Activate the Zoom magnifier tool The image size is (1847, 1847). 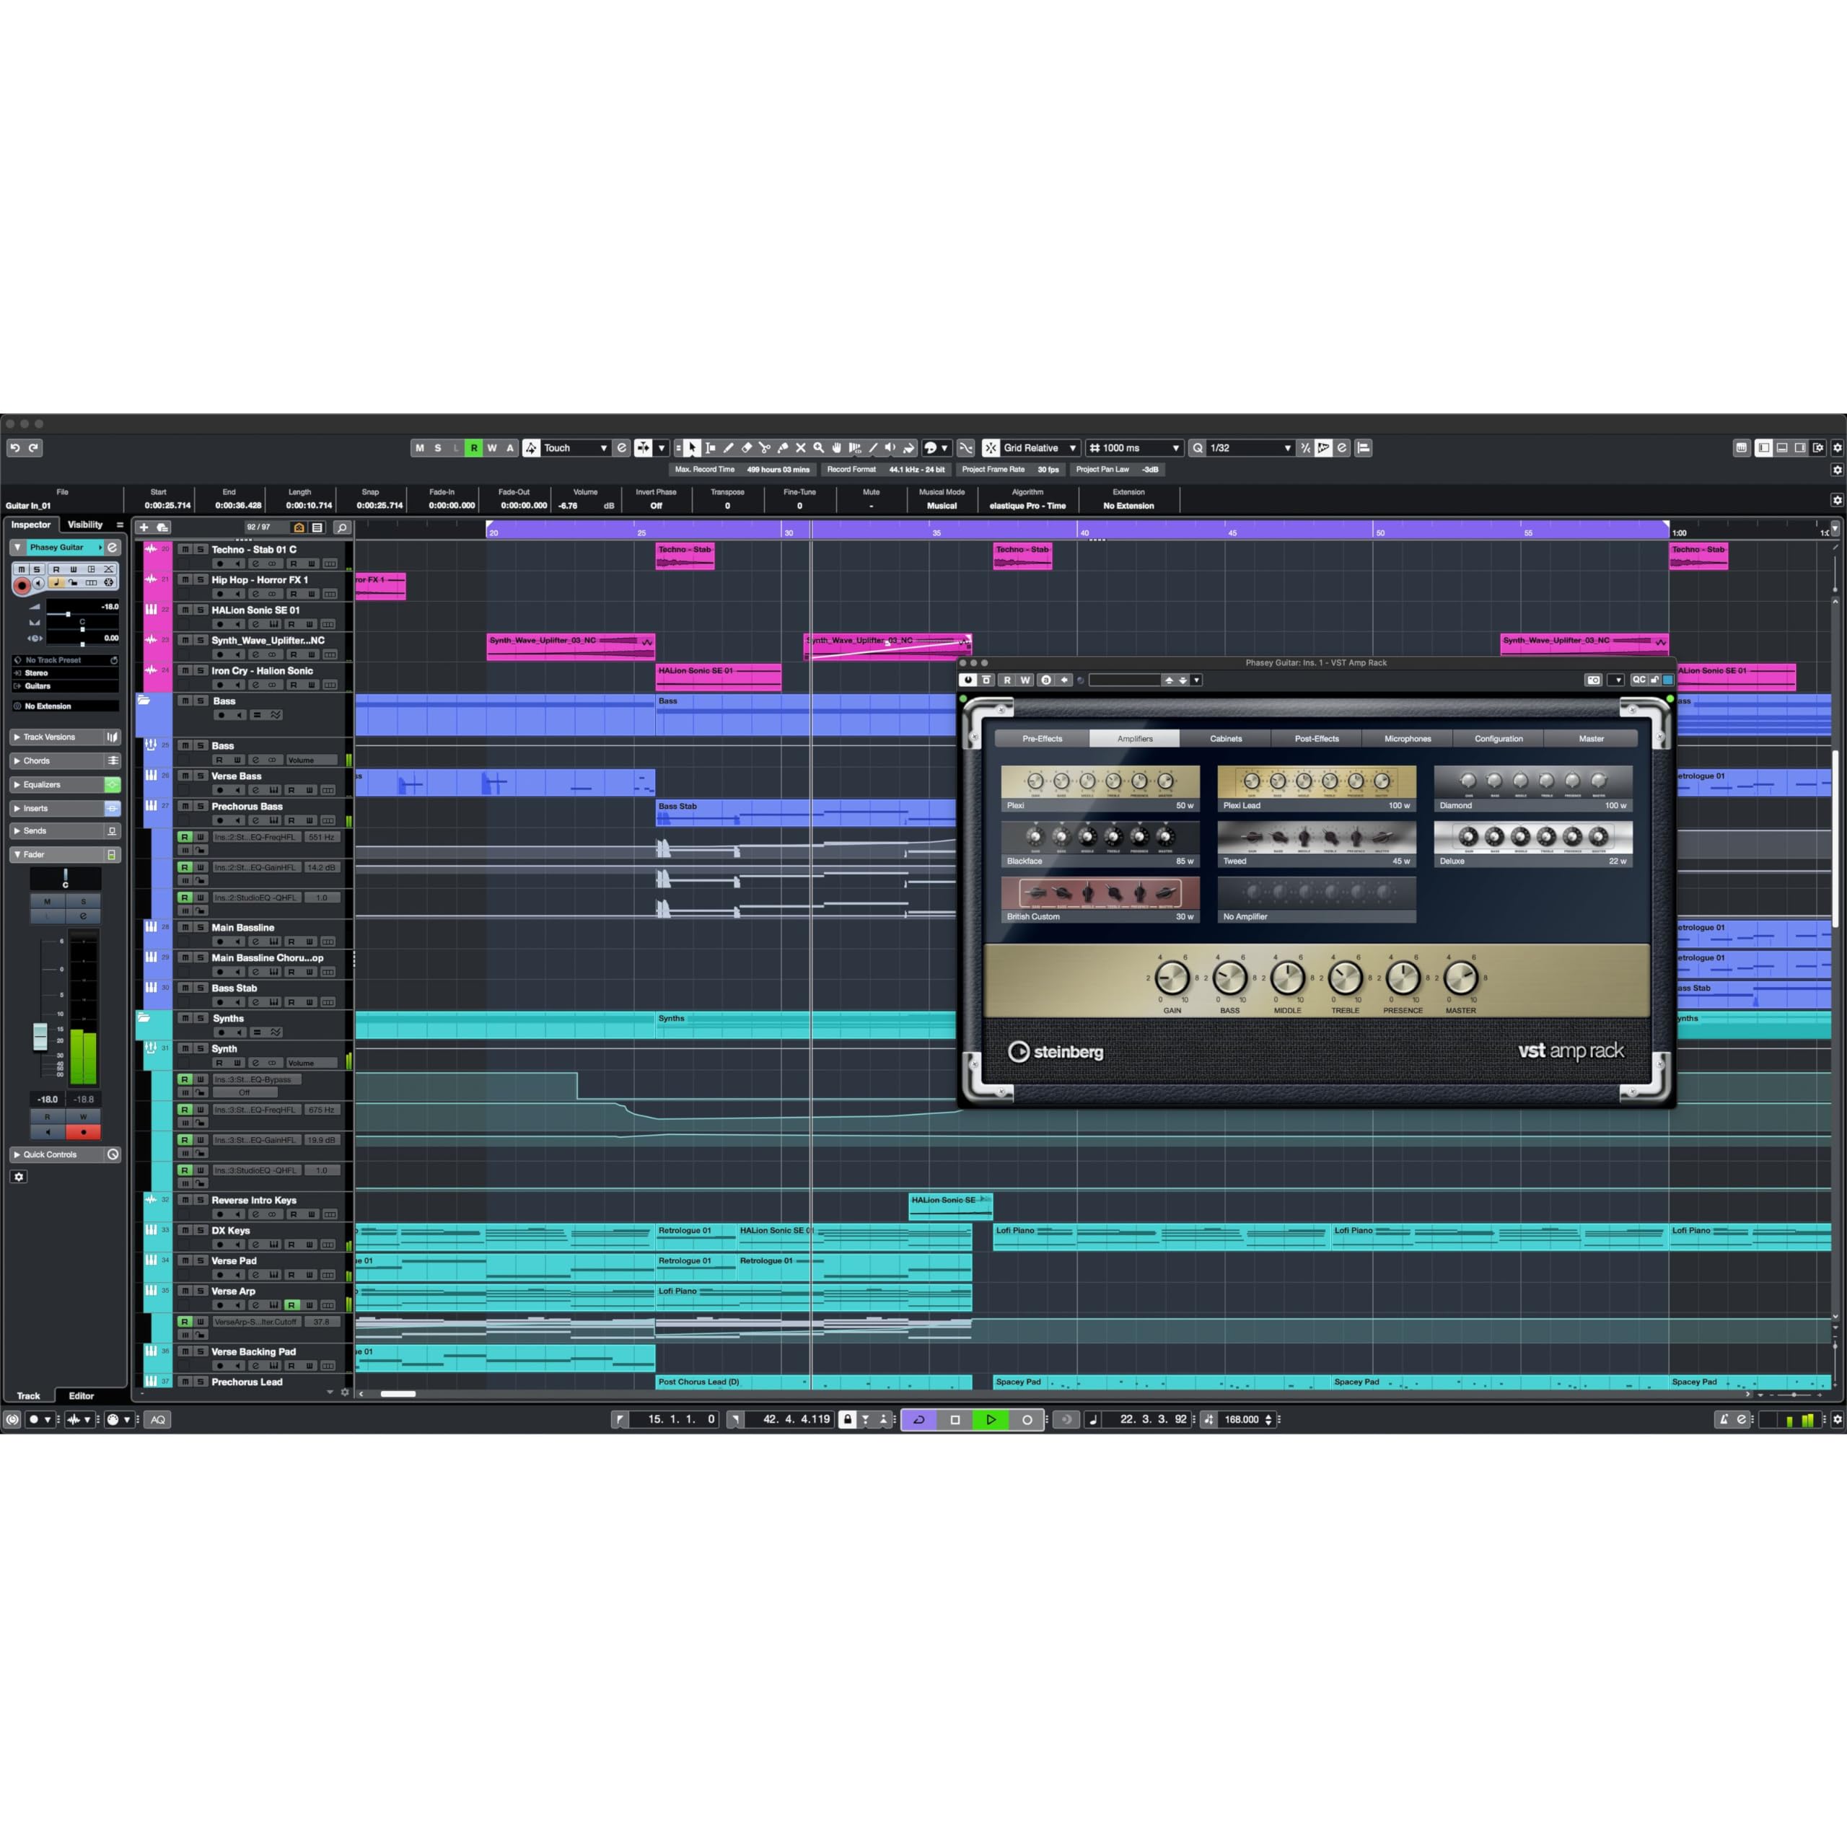point(820,447)
